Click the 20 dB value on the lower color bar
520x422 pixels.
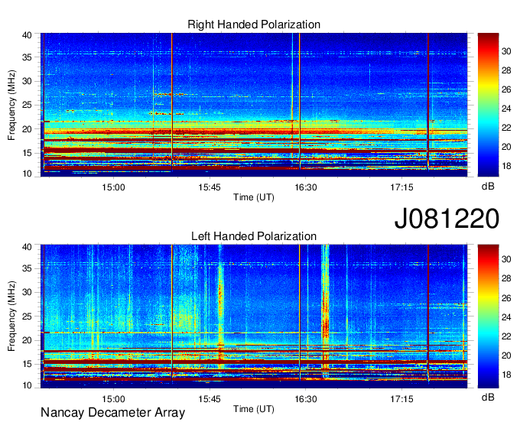click(x=506, y=355)
